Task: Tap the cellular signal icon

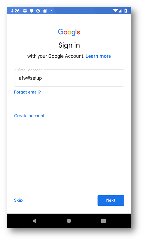Action: pos(120,11)
